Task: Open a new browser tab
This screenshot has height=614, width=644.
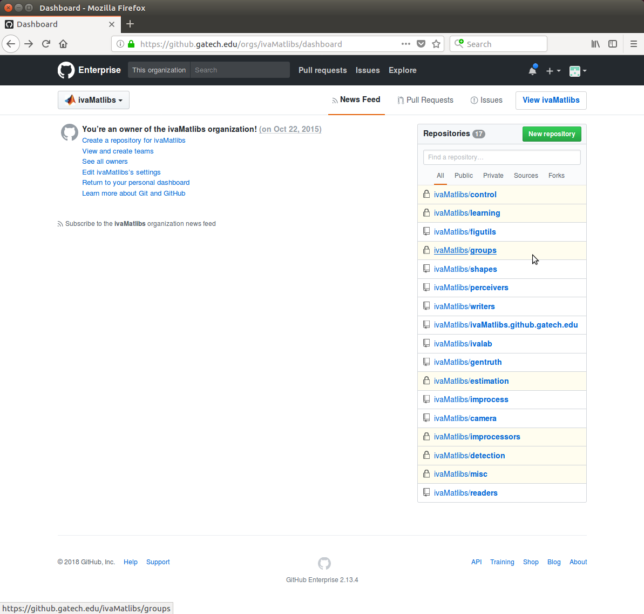Action: [x=130, y=24]
